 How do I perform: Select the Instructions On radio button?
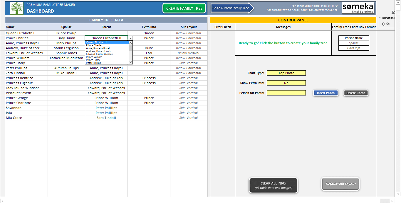coord(384,24)
